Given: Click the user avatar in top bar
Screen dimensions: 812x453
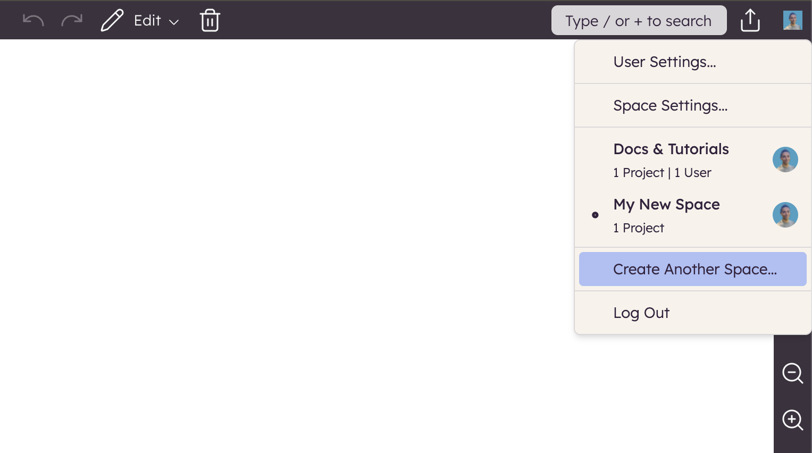Looking at the screenshot, I should pyautogui.click(x=792, y=21).
